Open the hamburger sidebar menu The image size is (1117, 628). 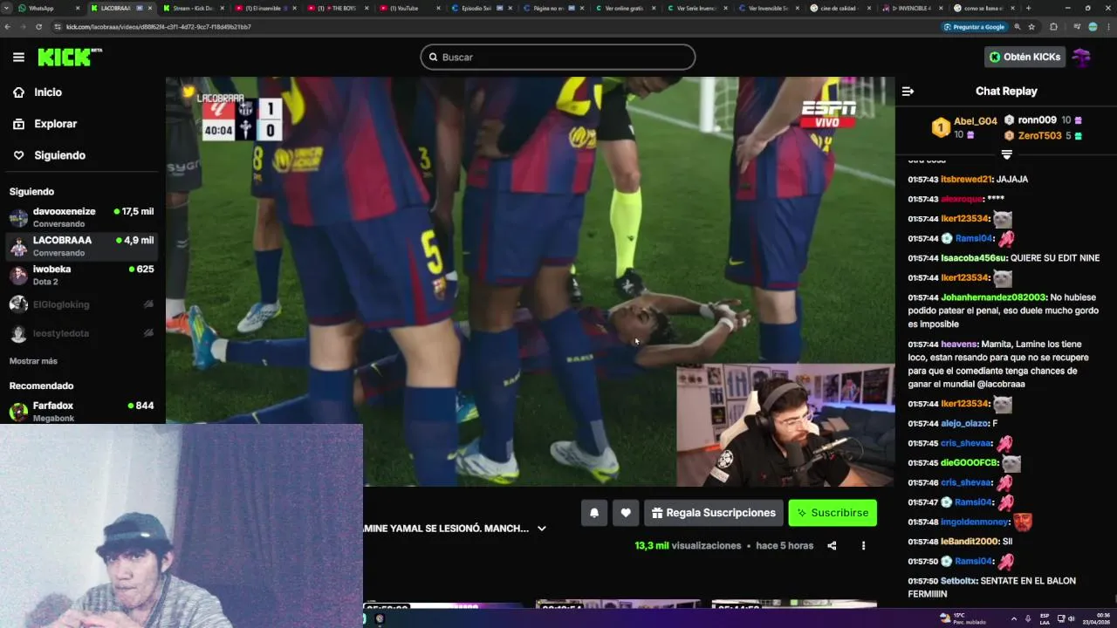pyautogui.click(x=18, y=57)
